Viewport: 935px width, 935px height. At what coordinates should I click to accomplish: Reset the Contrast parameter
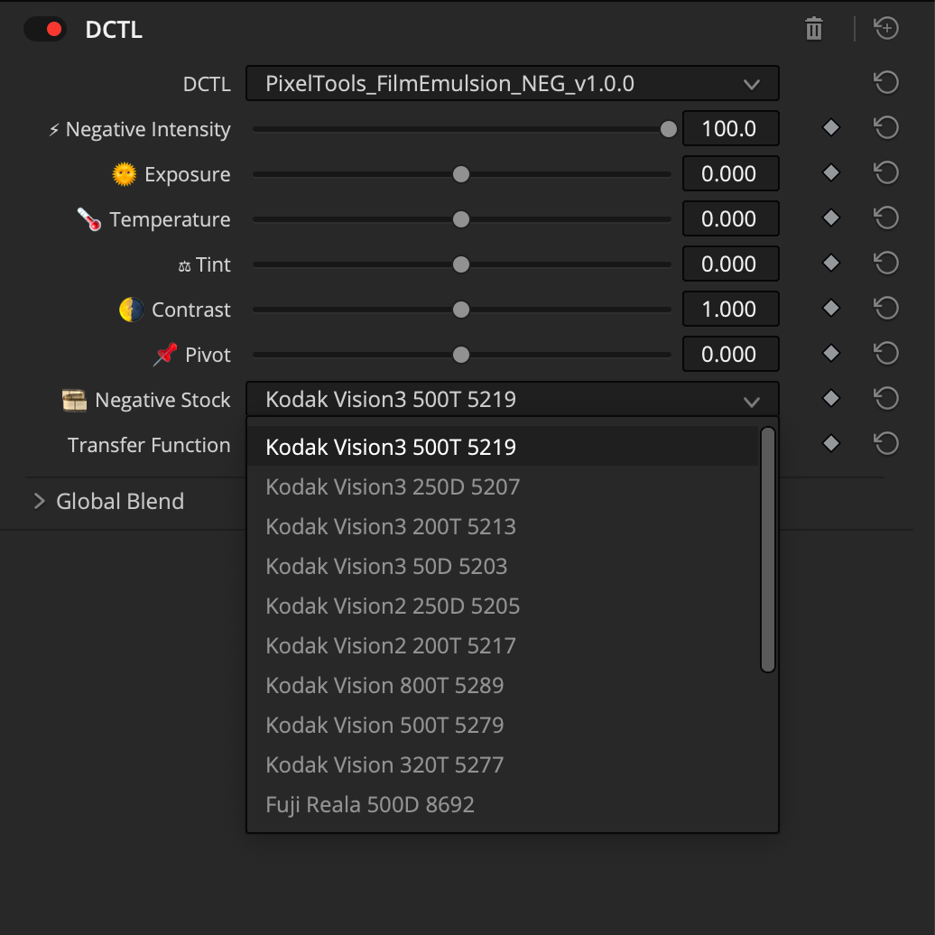885,308
